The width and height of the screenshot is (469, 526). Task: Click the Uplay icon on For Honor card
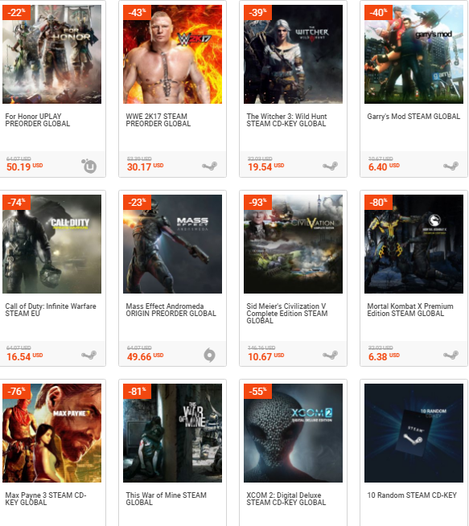[x=89, y=166]
